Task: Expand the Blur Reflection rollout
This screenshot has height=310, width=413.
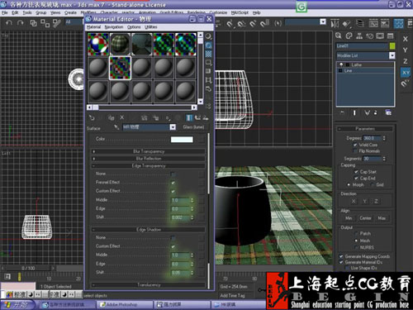Action: click(149, 159)
